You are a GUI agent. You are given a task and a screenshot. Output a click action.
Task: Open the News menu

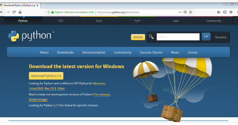(x=175, y=52)
